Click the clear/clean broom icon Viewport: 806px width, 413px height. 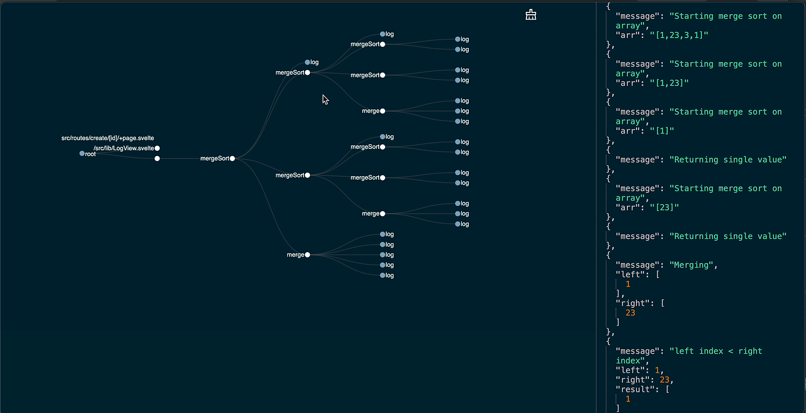tap(530, 14)
